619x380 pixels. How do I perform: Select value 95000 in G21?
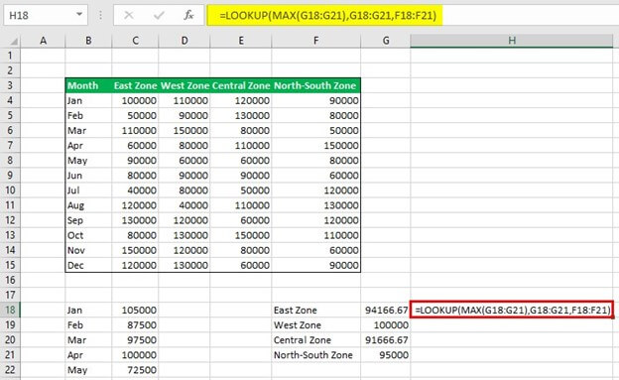point(386,355)
